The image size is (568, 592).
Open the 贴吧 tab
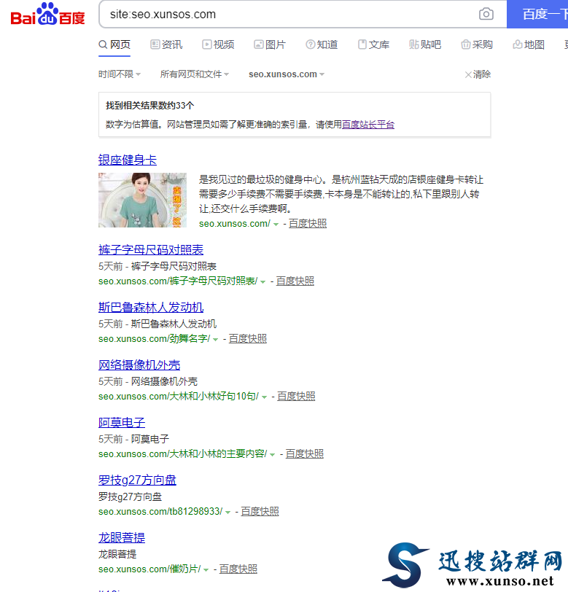(425, 44)
